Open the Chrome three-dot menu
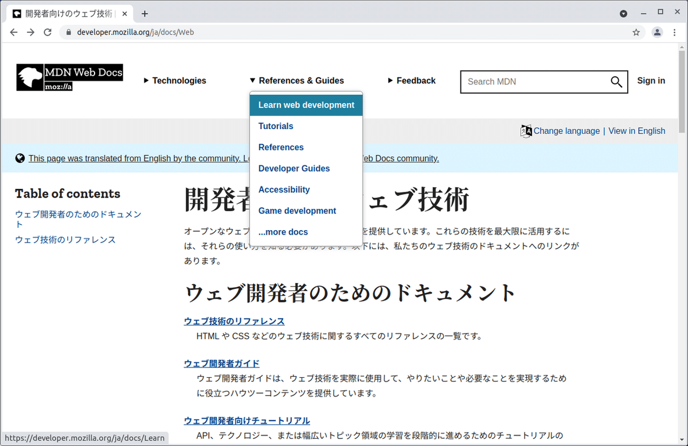Image resolution: width=688 pixels, height=446 pixels. tap(675, 32)
